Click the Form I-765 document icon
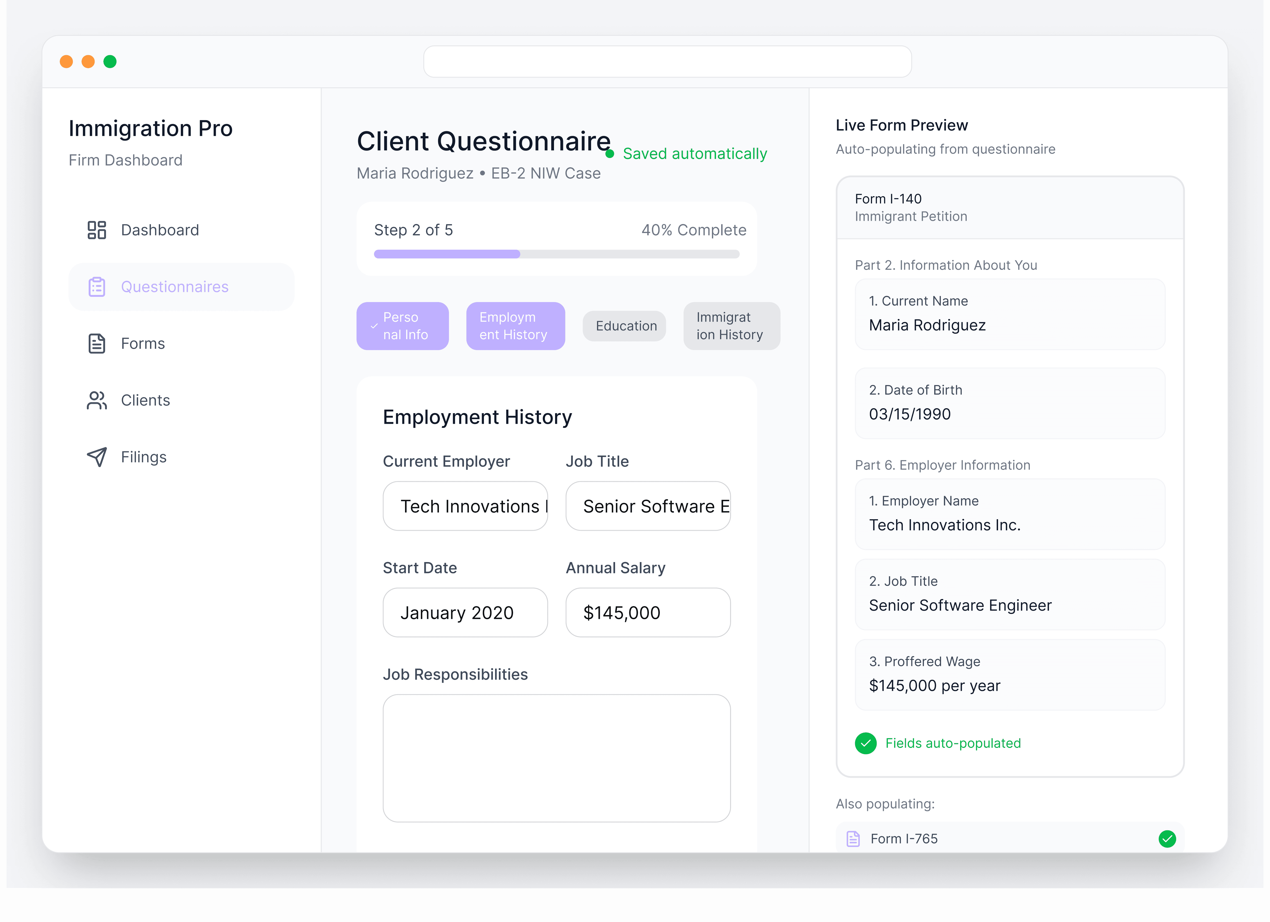 (x=853, y=839)
